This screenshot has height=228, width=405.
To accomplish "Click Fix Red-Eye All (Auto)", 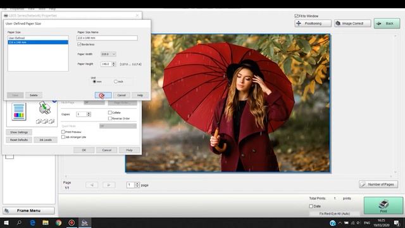I will 335,214.
